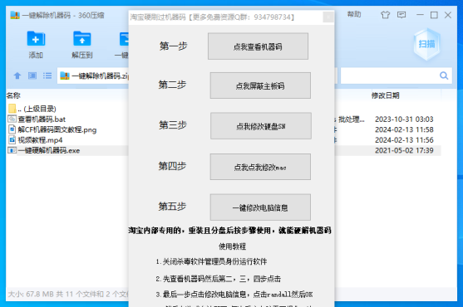The image size is (463, 307).
Task: Sort by the 修改日期 column header
Action: (x=385, y=95)
